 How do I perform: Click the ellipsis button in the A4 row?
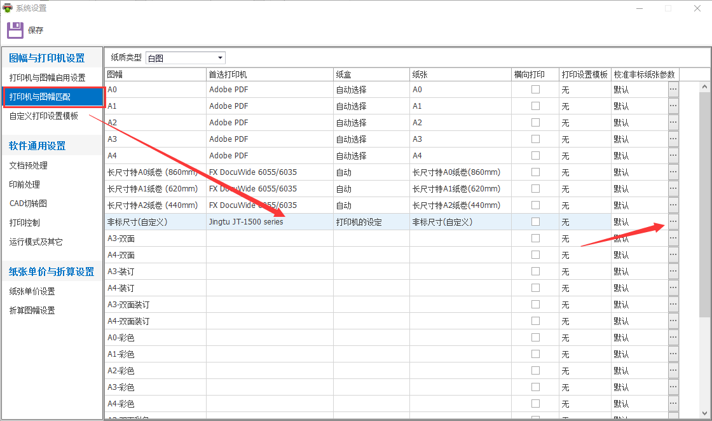[673, 156]
